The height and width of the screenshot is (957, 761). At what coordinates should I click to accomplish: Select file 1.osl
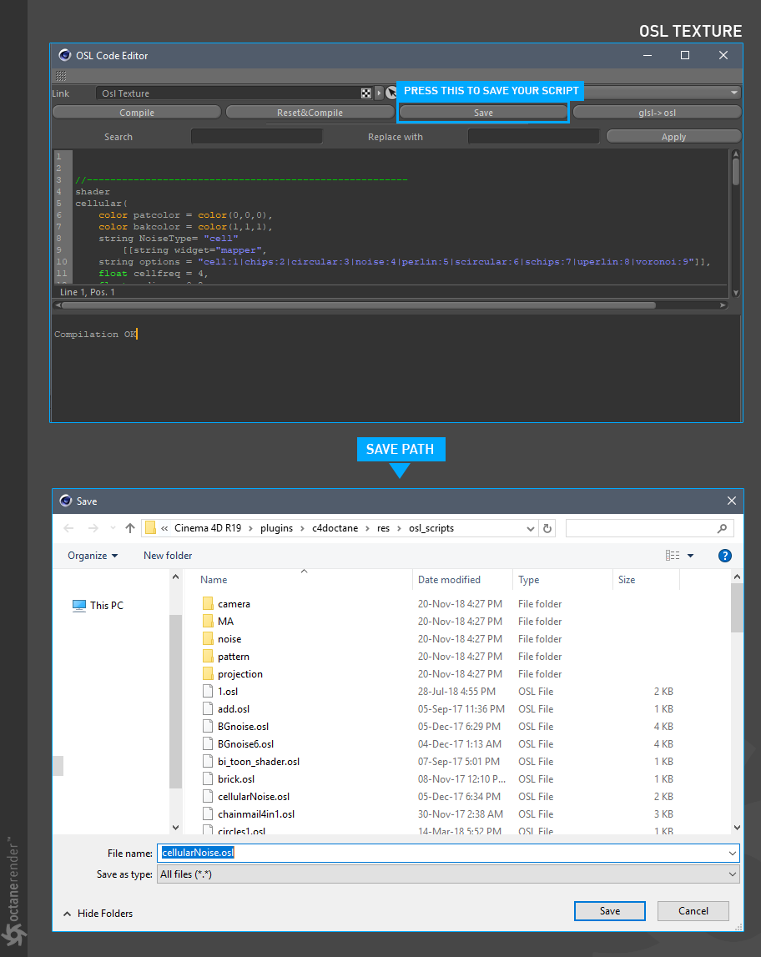tap(228, 692)
